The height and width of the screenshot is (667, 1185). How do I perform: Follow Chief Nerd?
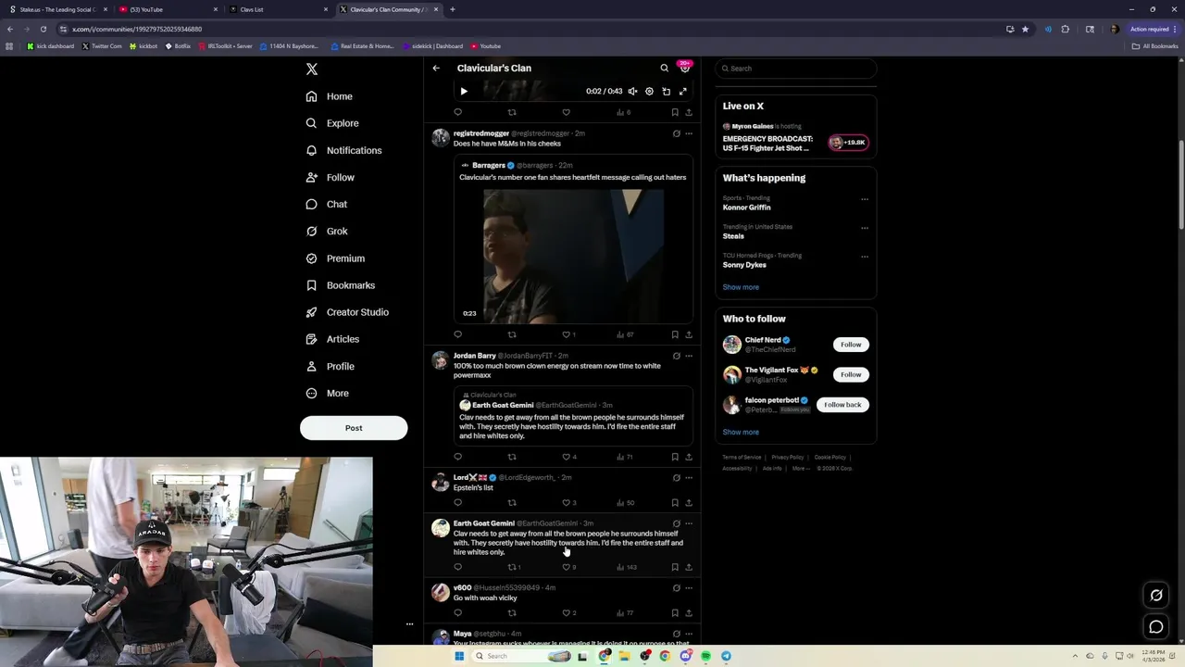point(851,345)
